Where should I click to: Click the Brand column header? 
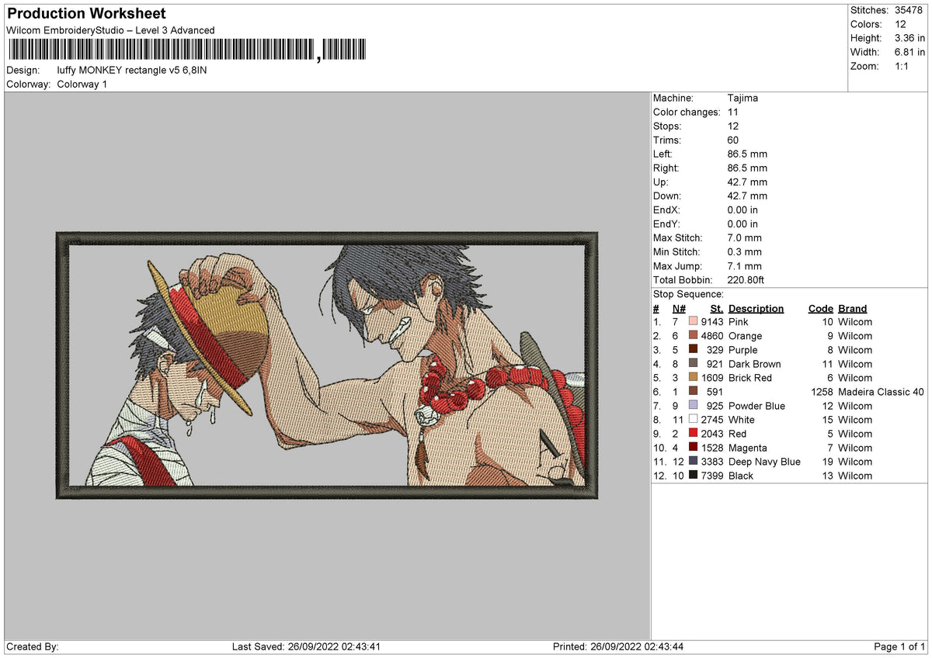click(852, 308)
